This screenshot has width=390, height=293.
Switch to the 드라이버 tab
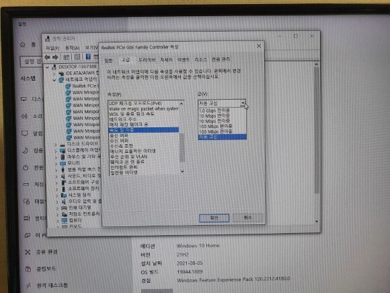(147, 60)
